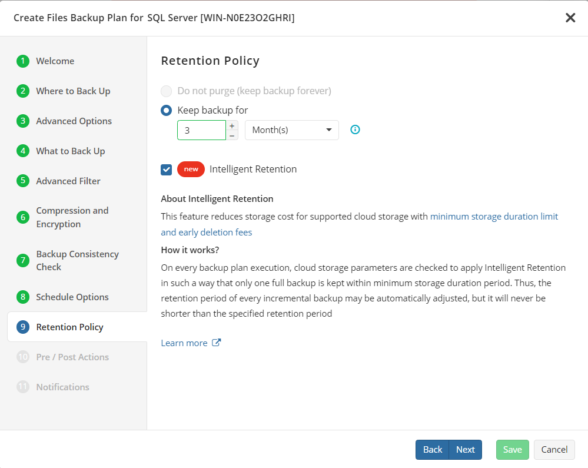588x468 pixels.
Task: Close the dialog with the X icon
Action: tap(570, 18)
